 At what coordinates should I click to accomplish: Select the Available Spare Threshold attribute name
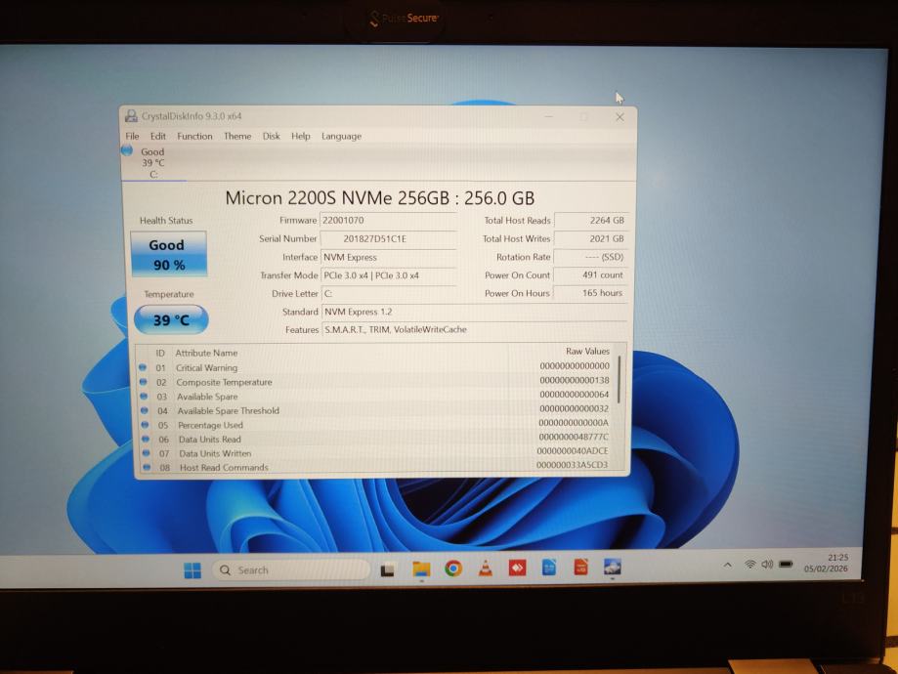[229, 410]
